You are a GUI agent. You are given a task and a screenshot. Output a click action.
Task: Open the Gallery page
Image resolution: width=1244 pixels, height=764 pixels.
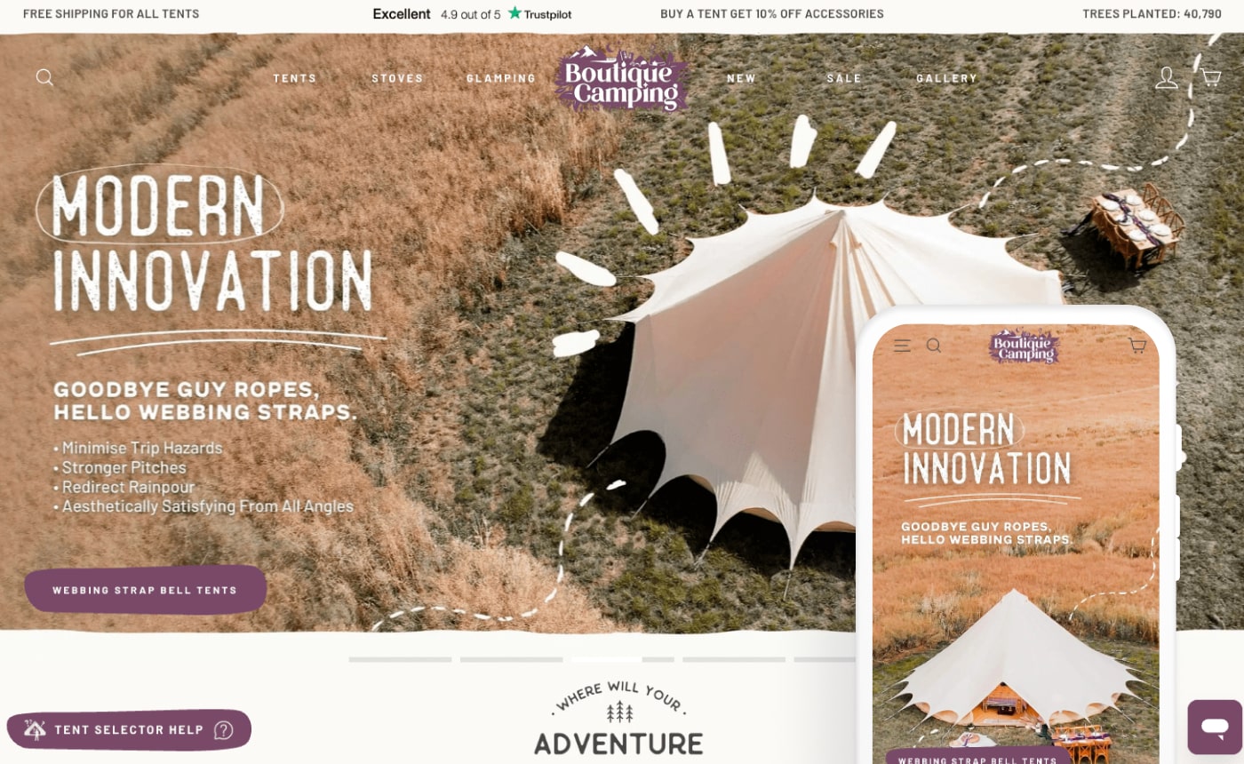pos(946,78)
